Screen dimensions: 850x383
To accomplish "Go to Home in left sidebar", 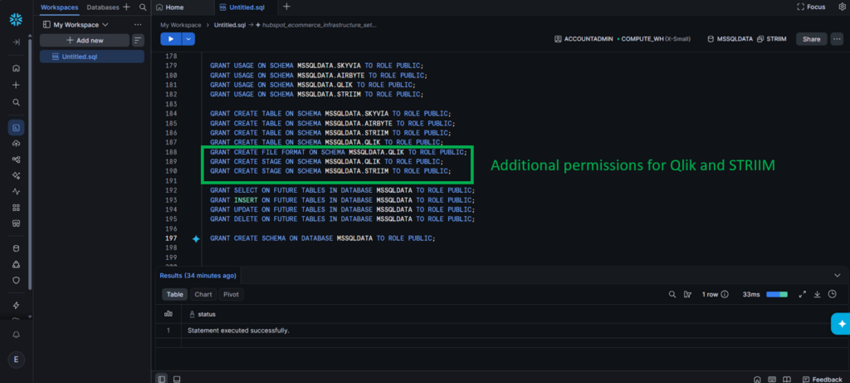I will (17, 68).
